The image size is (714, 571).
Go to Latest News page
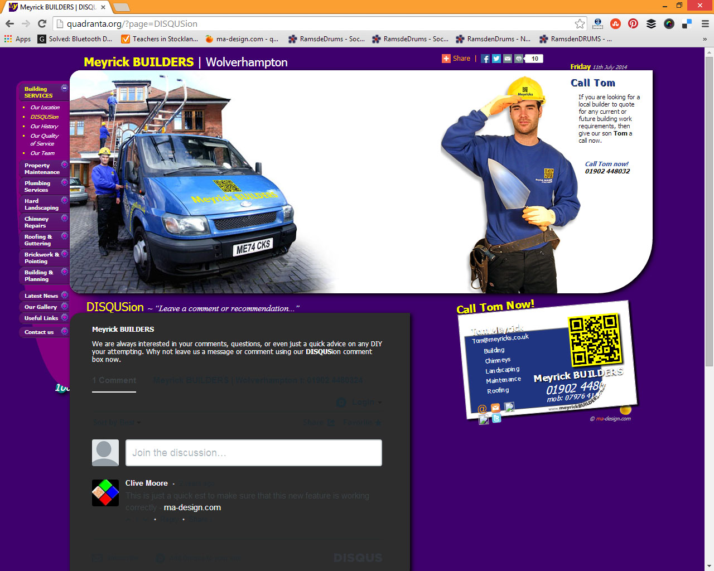[x=41, y=296]
